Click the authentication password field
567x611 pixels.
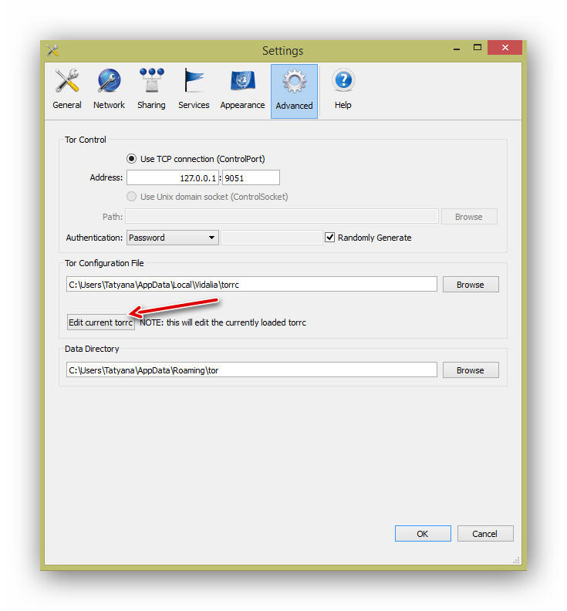[x=272, y=238]
